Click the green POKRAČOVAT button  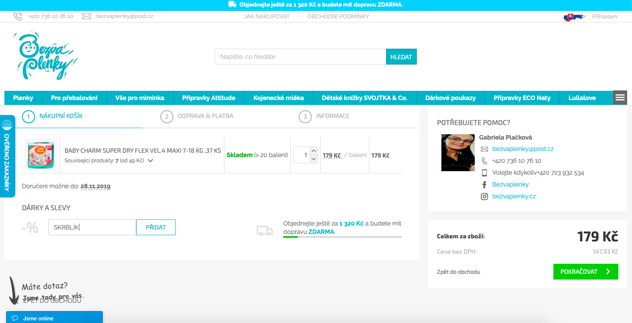(586, 272)
